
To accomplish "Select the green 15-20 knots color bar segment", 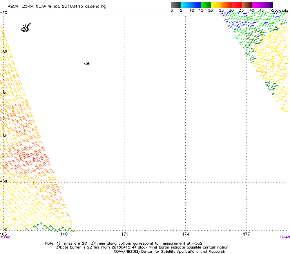I will [x=206, y=5].
